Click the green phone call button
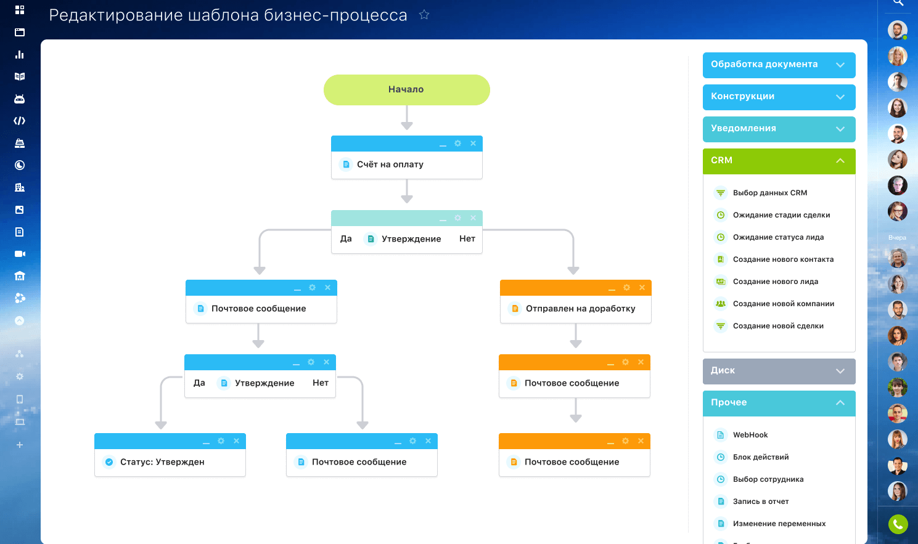Image resolution: width=918 pixels, height=544 pixels. [898, 524]
